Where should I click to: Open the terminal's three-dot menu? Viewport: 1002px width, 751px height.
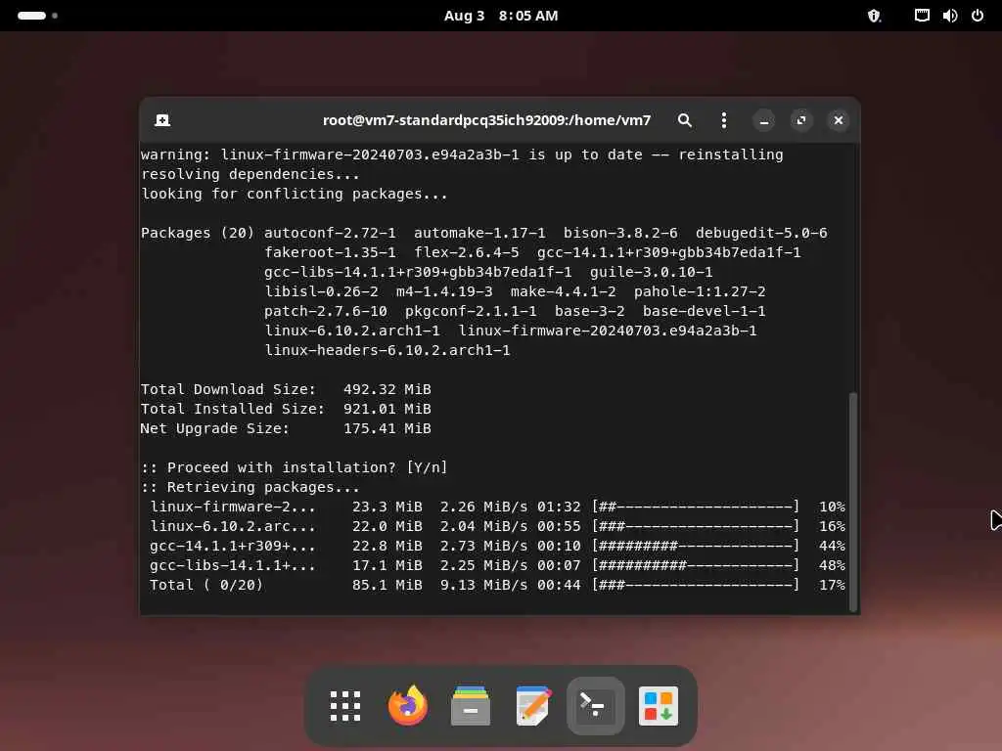tap(723, 120)
